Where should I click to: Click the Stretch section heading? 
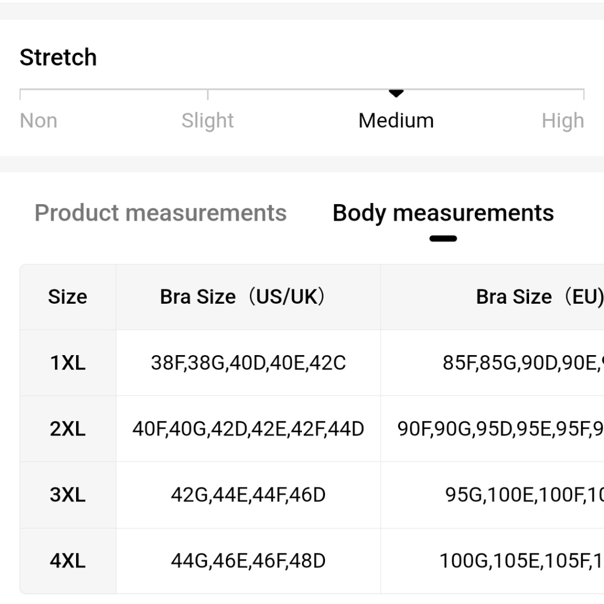pos(58,57)
